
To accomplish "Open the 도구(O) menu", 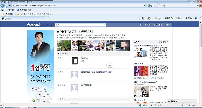I will coord(189,18).
